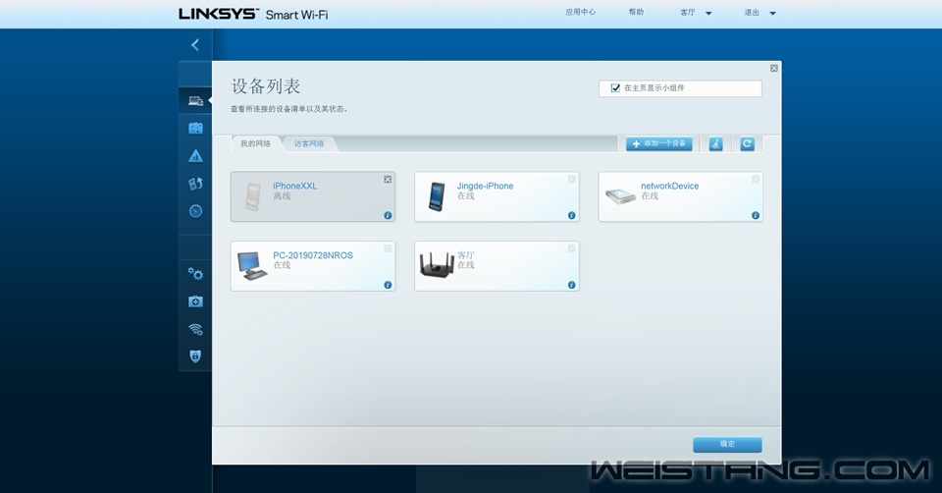Open the Connectivity gear settings icon
Viewport: 942px width, 493px height.
coord(195,274)
